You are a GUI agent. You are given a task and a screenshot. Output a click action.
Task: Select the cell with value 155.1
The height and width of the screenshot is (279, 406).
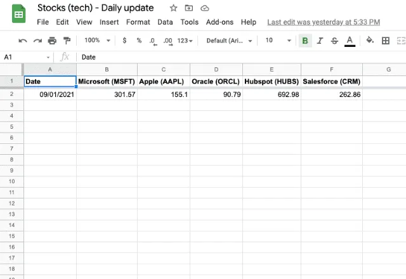164,94
